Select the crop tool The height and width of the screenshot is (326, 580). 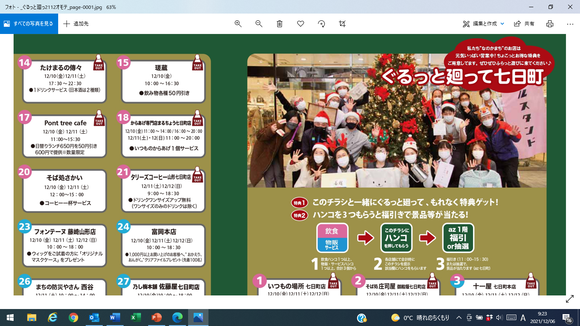click(x=342, y=24)
